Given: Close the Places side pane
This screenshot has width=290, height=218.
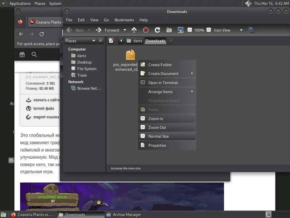Looking at the screenshot, I should click(x=101, y=41).
